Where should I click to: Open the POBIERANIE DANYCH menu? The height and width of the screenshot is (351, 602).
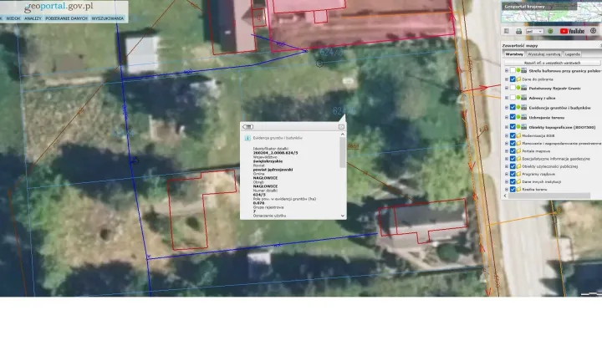pos(66,18)
